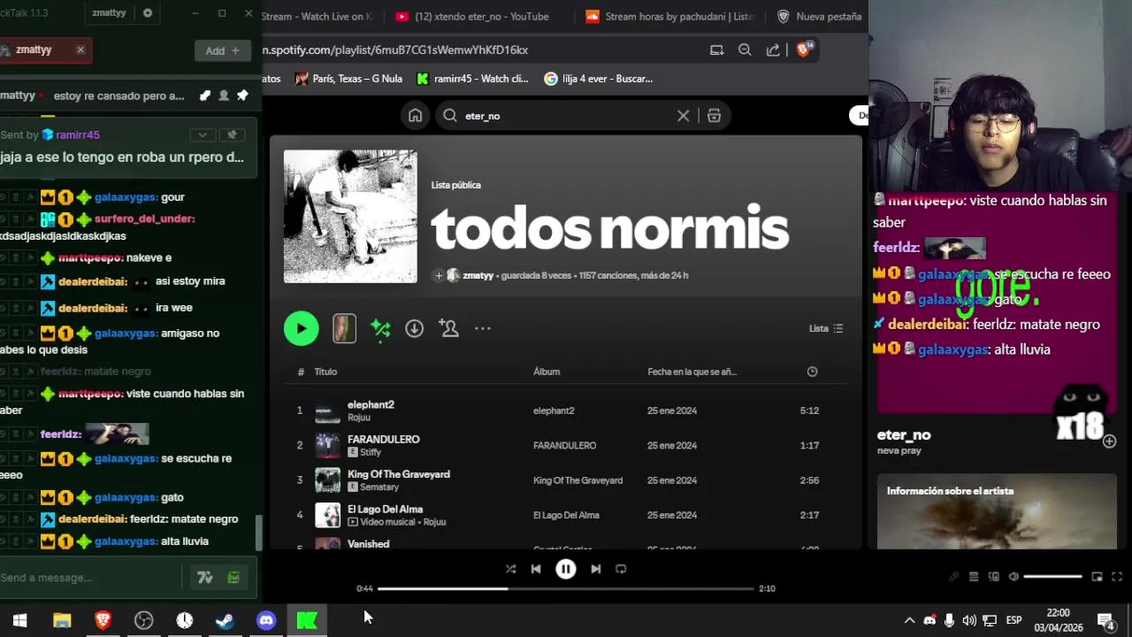Viewport: 1132px width, 637px height.
Task: Open Steam from the taskbar
Action: pyautogui.click(x=225, y=620)
